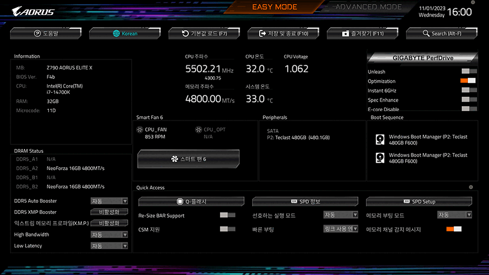Screen dimensions: 489x275
Task: Click the AORUS logo
Action: pyautogui.click(x=33, y=12)
